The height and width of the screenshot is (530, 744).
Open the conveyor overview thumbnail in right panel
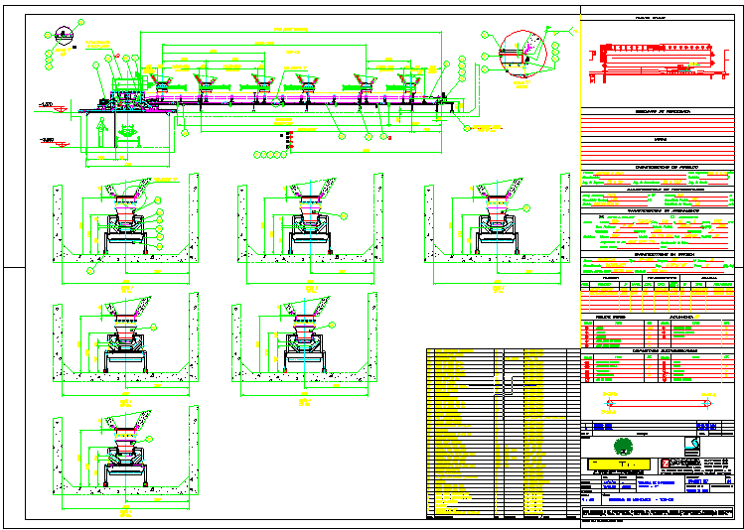point(659,58)
